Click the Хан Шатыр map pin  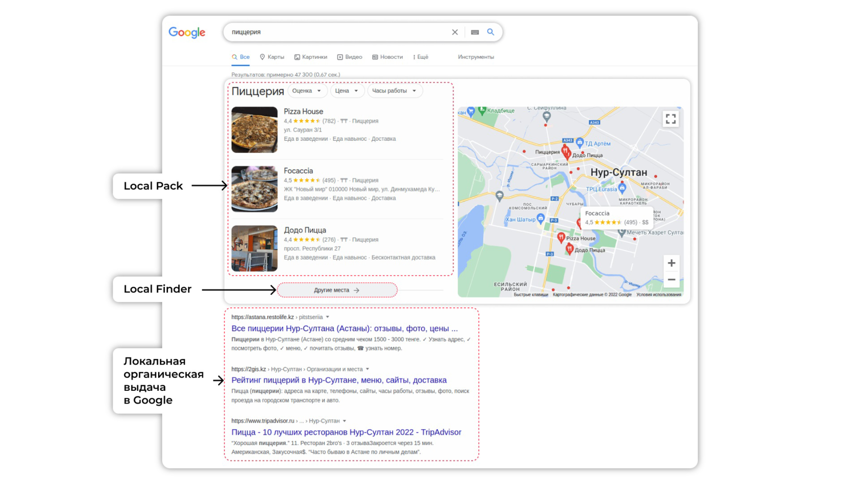(541, 219)
